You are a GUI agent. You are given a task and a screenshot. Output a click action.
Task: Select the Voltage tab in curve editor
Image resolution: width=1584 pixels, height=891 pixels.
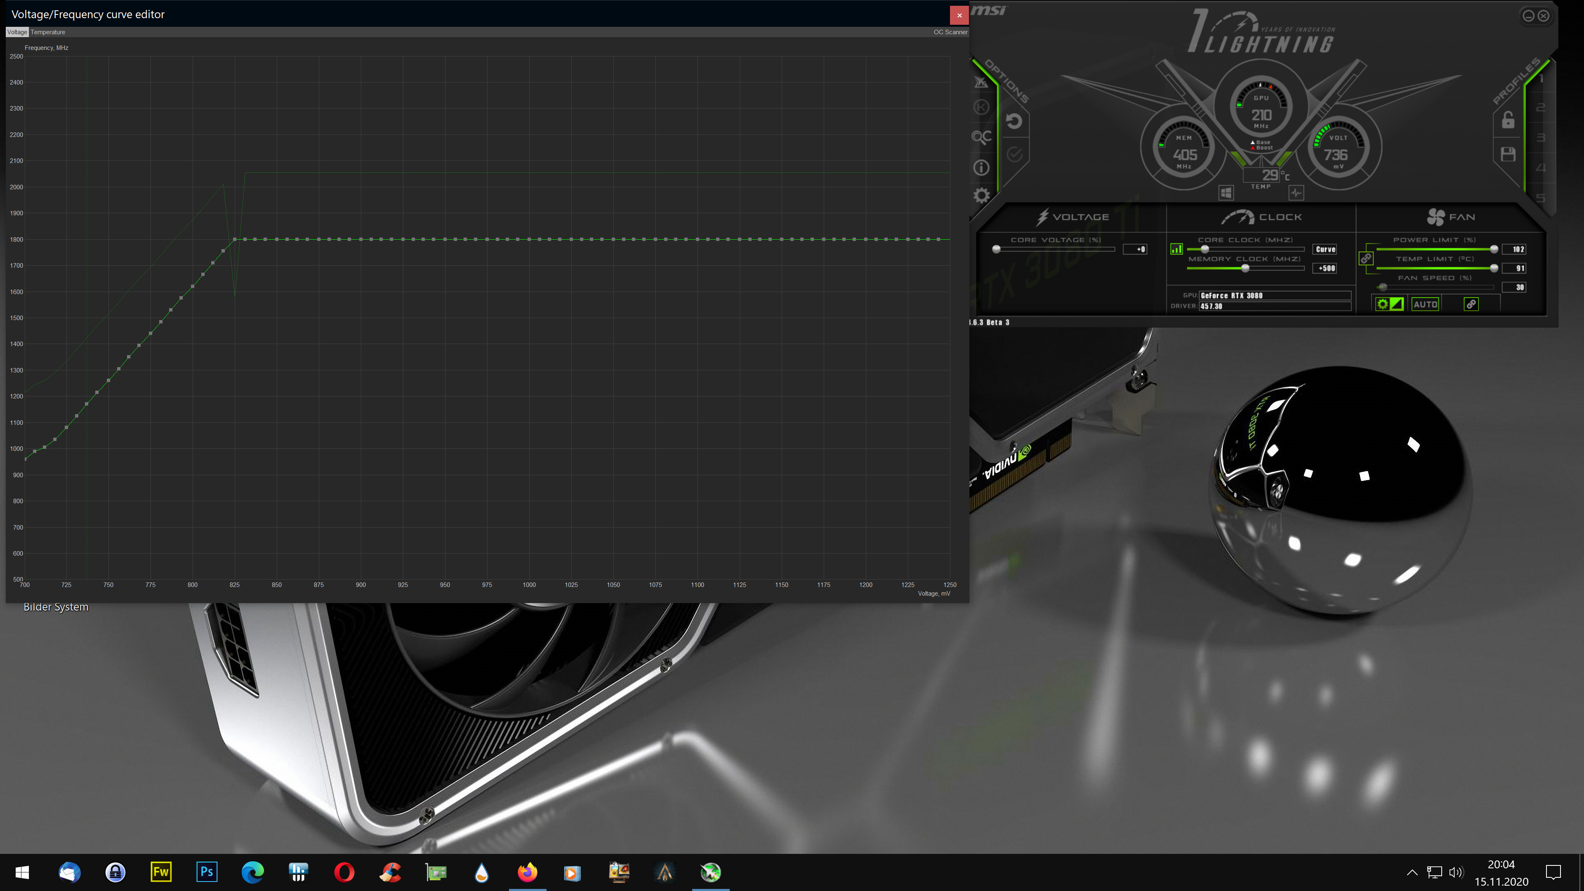coord(17,32)
